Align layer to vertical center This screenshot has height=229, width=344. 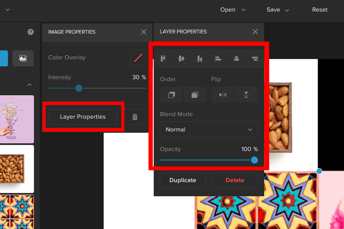coord(181,59)
